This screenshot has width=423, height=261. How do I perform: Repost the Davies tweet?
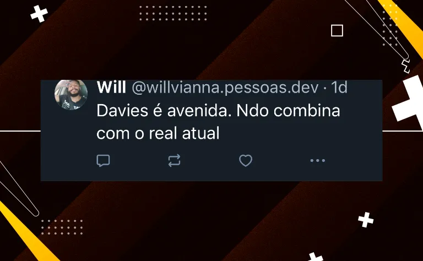pos(174,160)
